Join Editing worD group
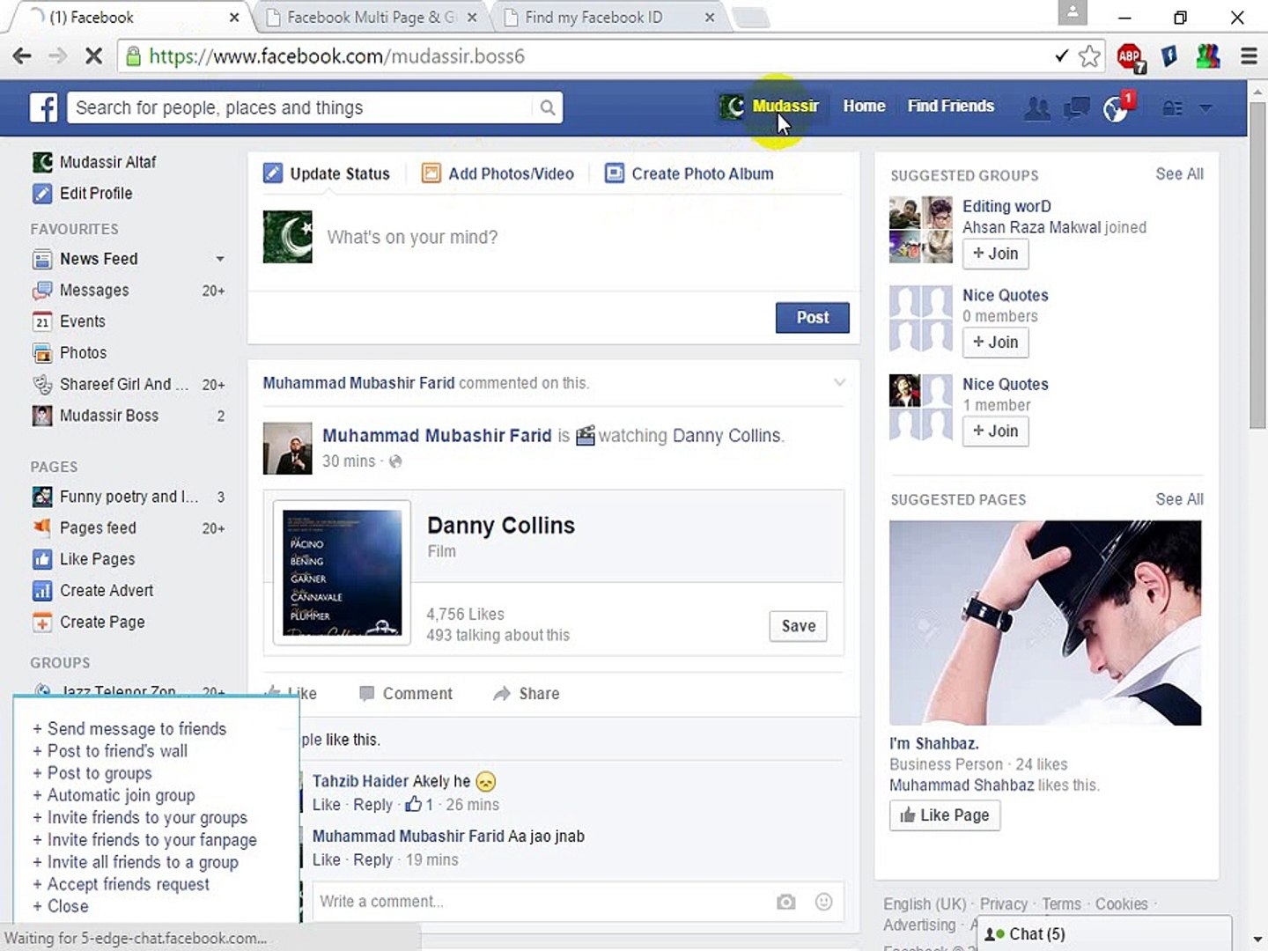Screen dimensions: 1268x951 point(995,254)
